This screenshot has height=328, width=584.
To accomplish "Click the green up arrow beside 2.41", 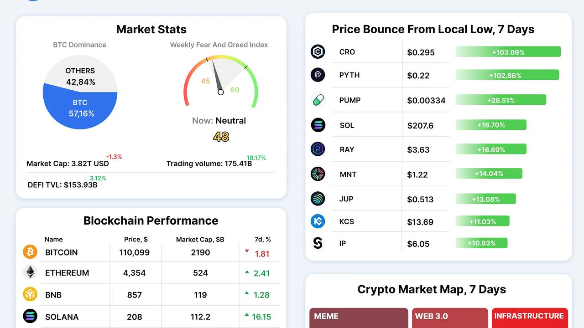I will [247, 272].
